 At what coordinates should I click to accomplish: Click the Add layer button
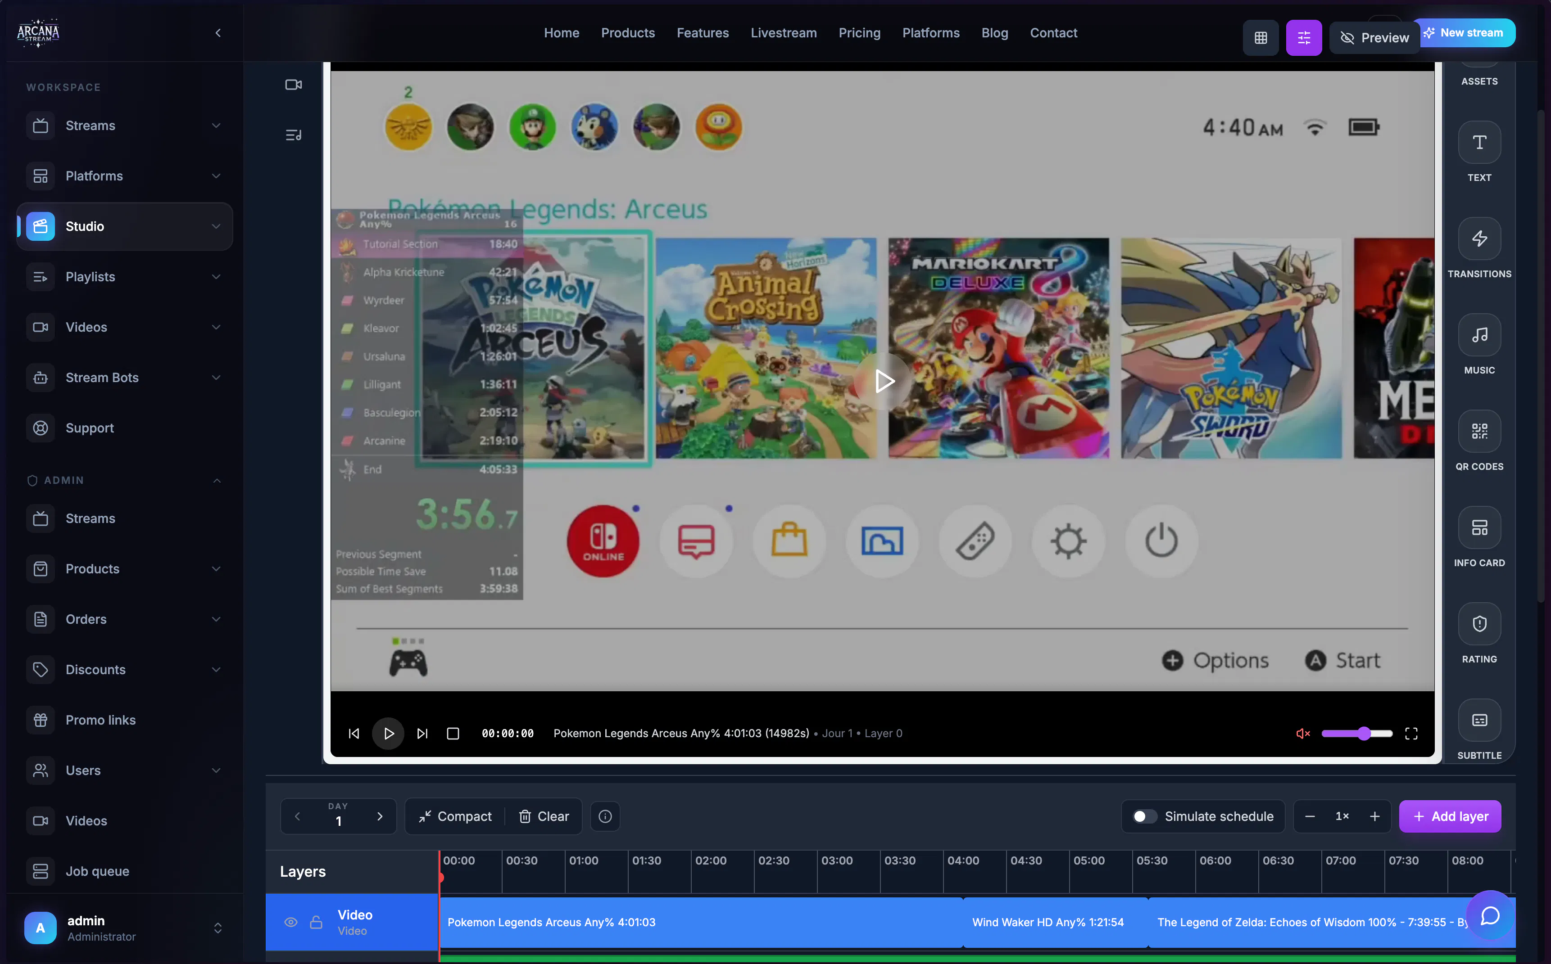coord(1450,816)
